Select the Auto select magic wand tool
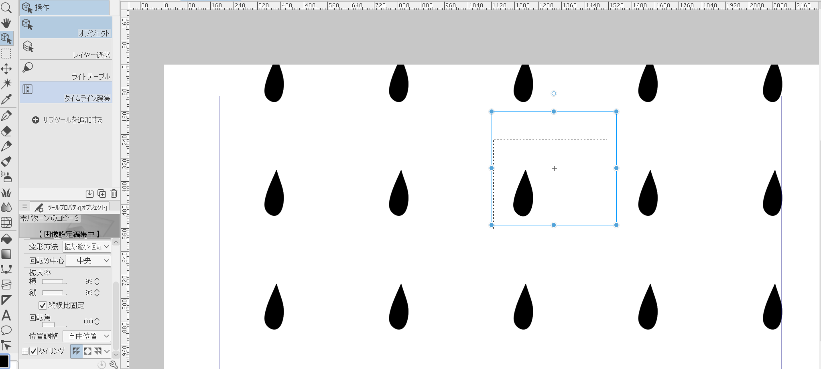This screenshot has width=821, height=369. click(x=6, y=84)
